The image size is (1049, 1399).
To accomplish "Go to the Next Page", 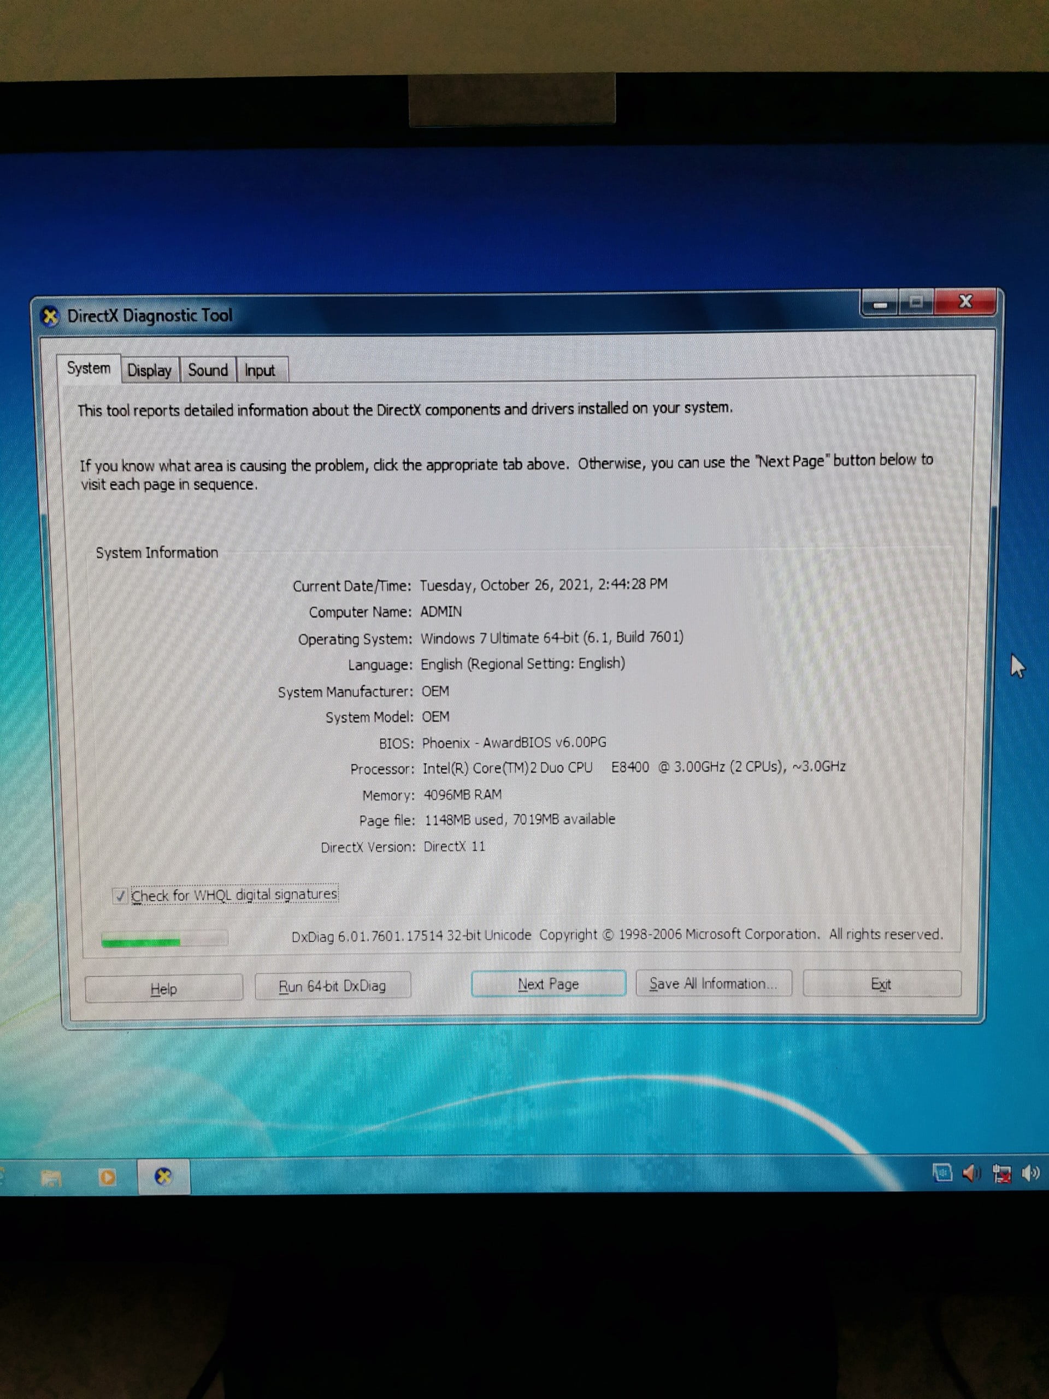I will 548,984.
